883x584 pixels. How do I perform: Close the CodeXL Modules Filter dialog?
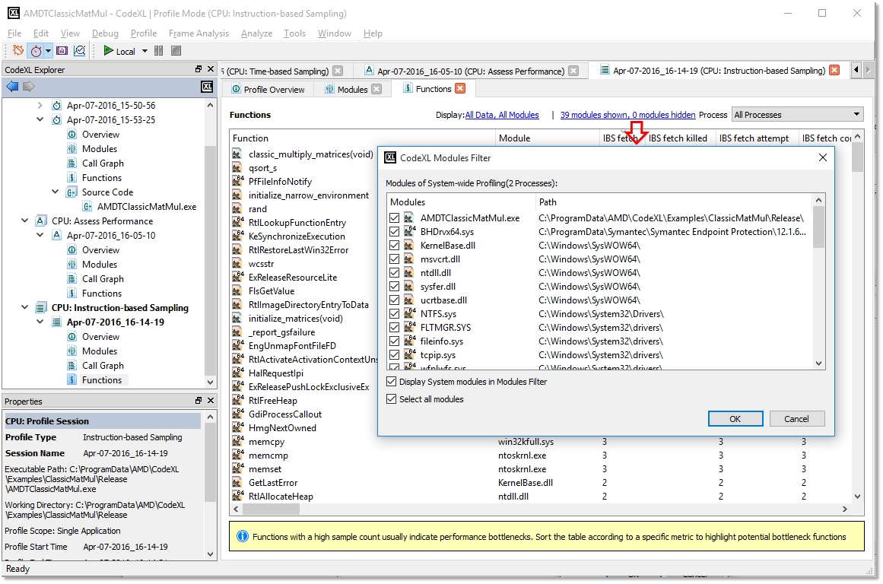(x=823, y=157)
